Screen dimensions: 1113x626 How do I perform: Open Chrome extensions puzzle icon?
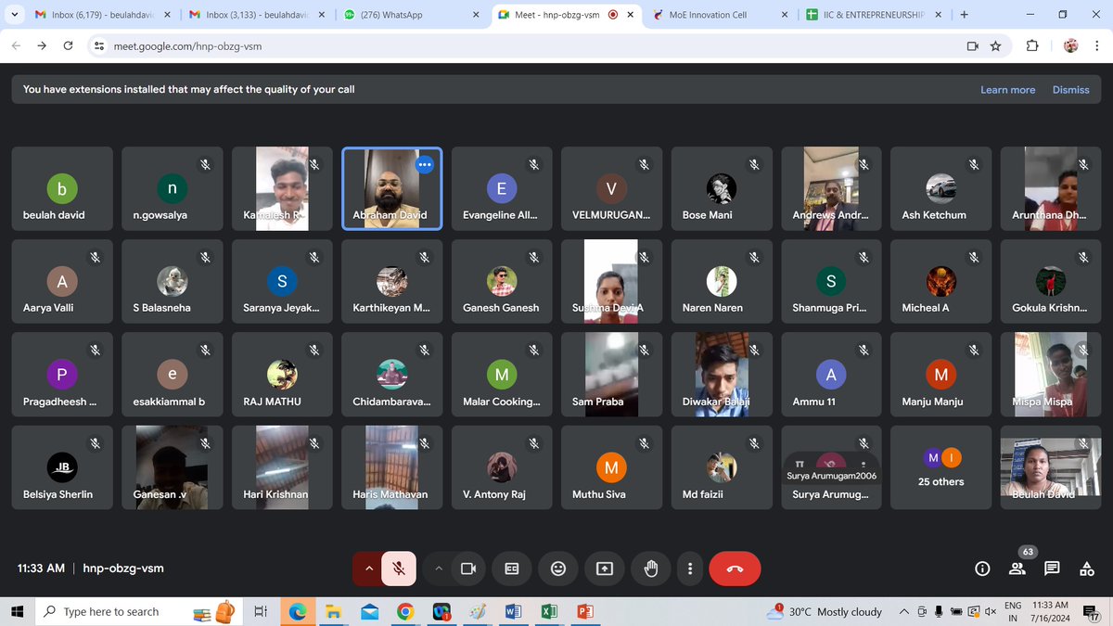[x=1032, y=46]
